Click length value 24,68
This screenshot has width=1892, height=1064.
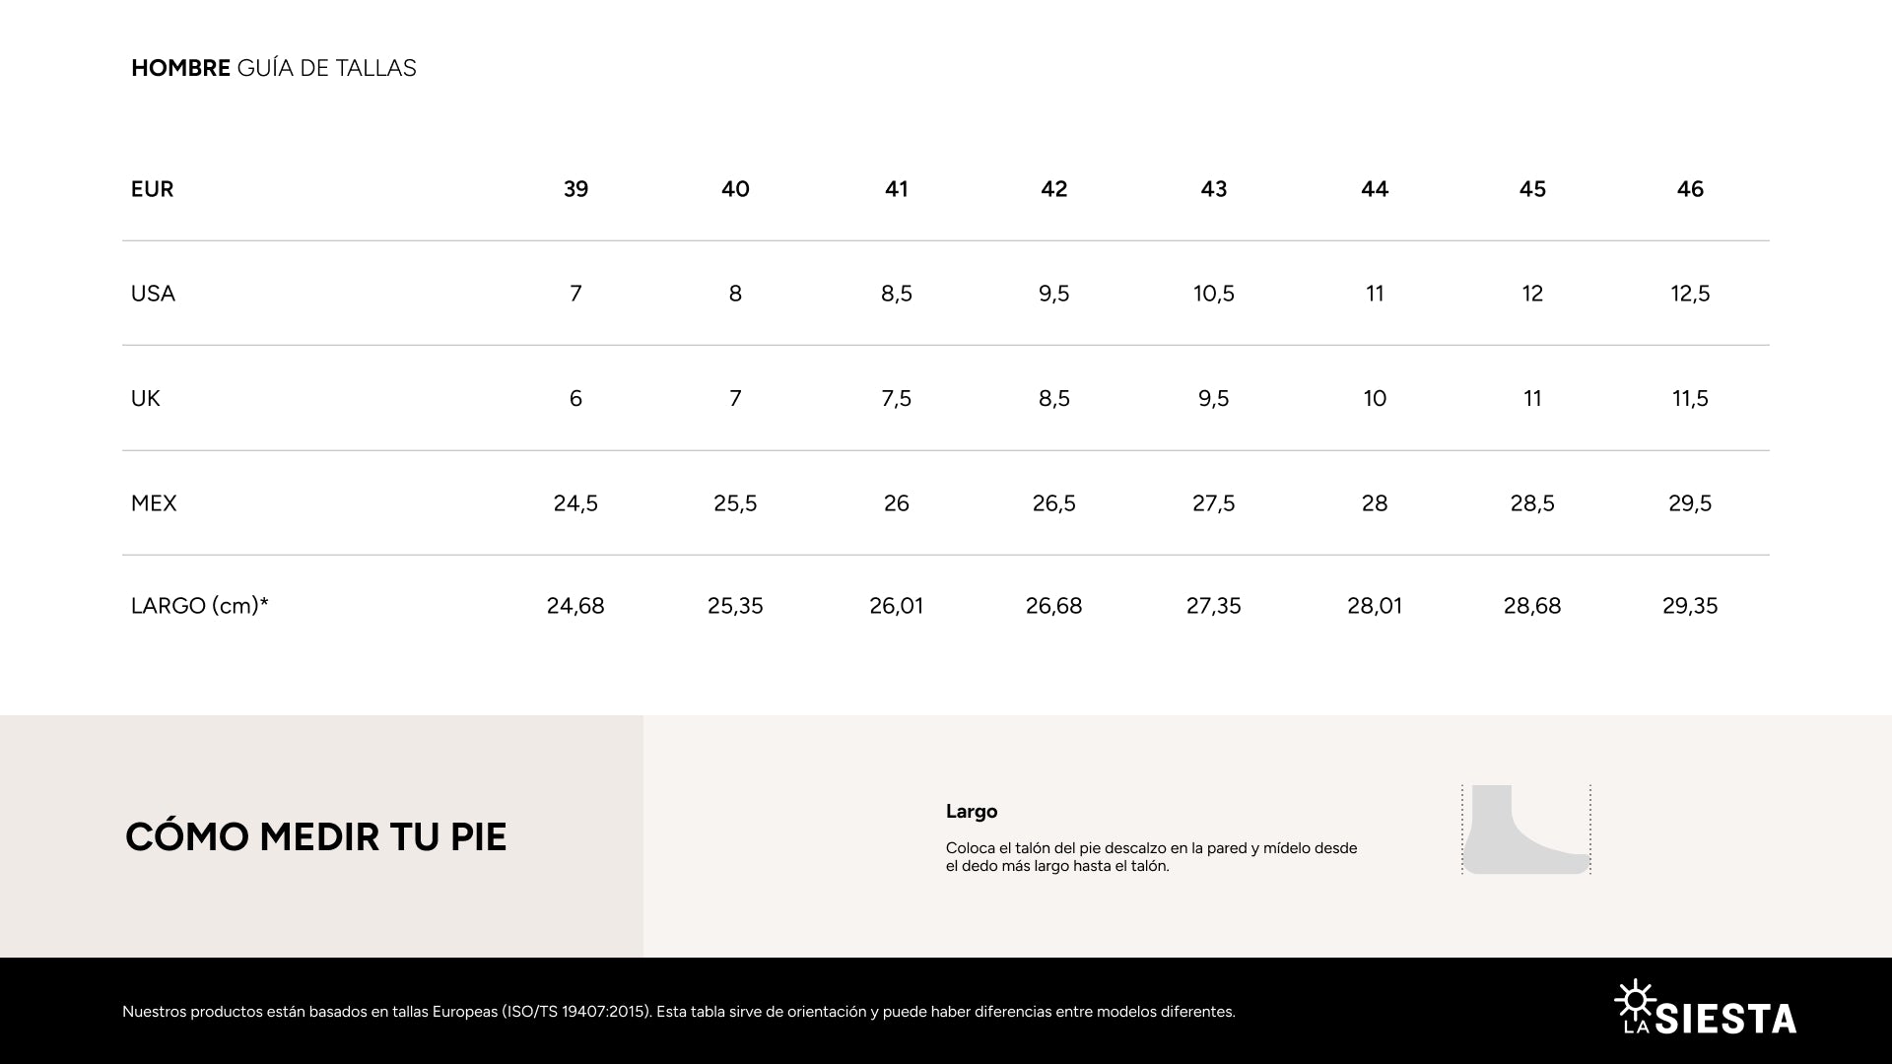575,606
